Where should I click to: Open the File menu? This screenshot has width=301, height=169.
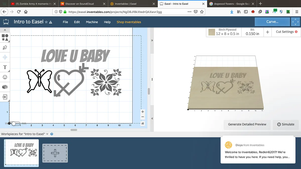pyautogui.click(x=65, y=22)
